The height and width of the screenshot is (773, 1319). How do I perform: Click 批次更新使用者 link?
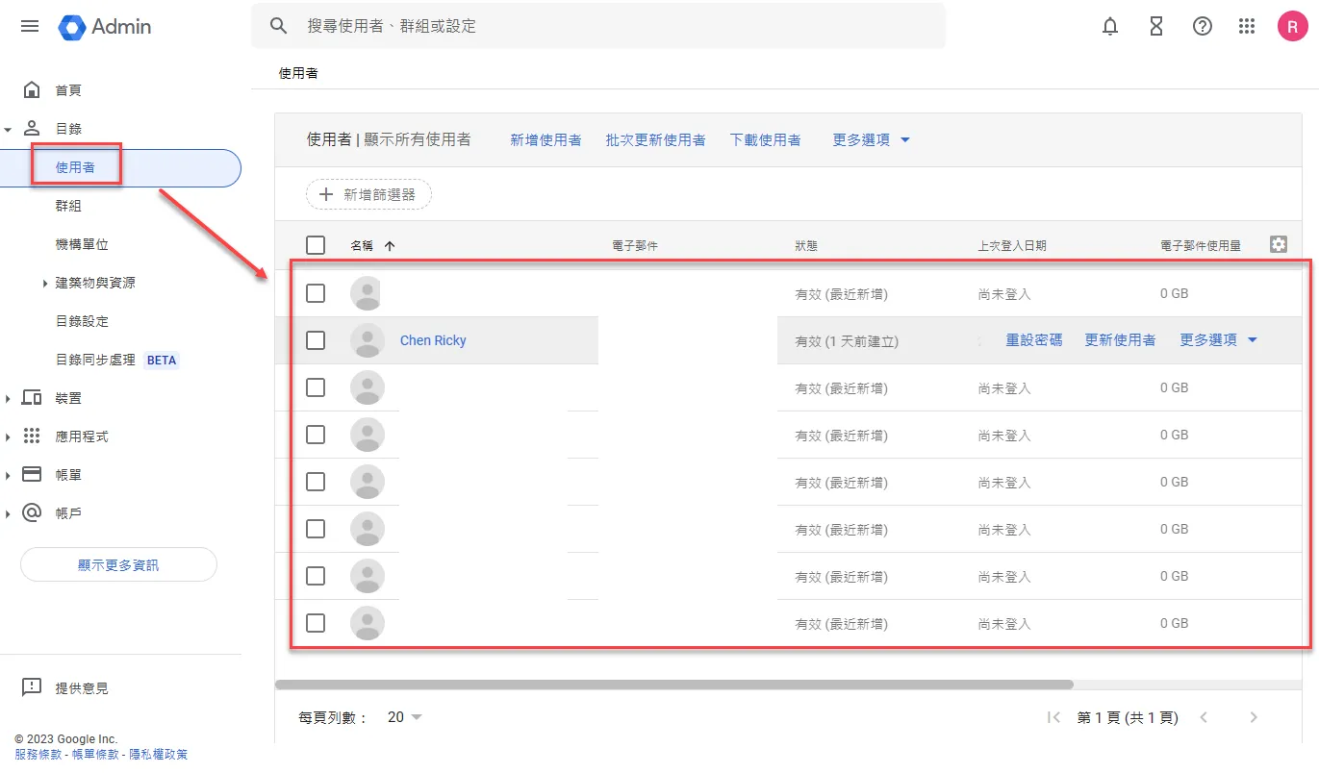(x=656, y=140)
